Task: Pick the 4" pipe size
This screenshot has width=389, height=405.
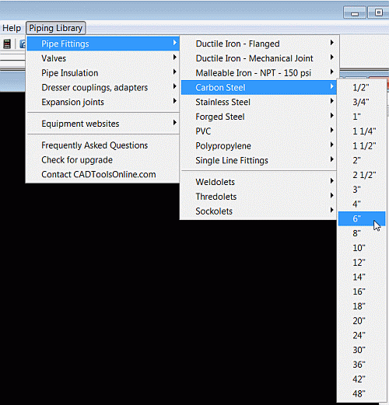Action: 362,204
